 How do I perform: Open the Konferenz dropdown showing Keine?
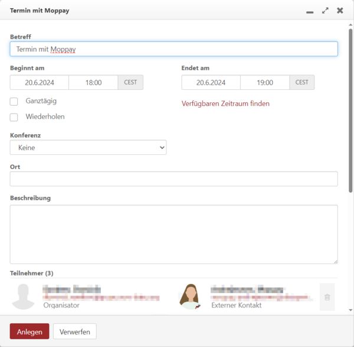[88, 147]
